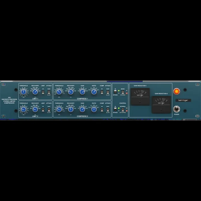Click the Limit 2 Threshold knob

pyautogui.click(x=24, y=109)
